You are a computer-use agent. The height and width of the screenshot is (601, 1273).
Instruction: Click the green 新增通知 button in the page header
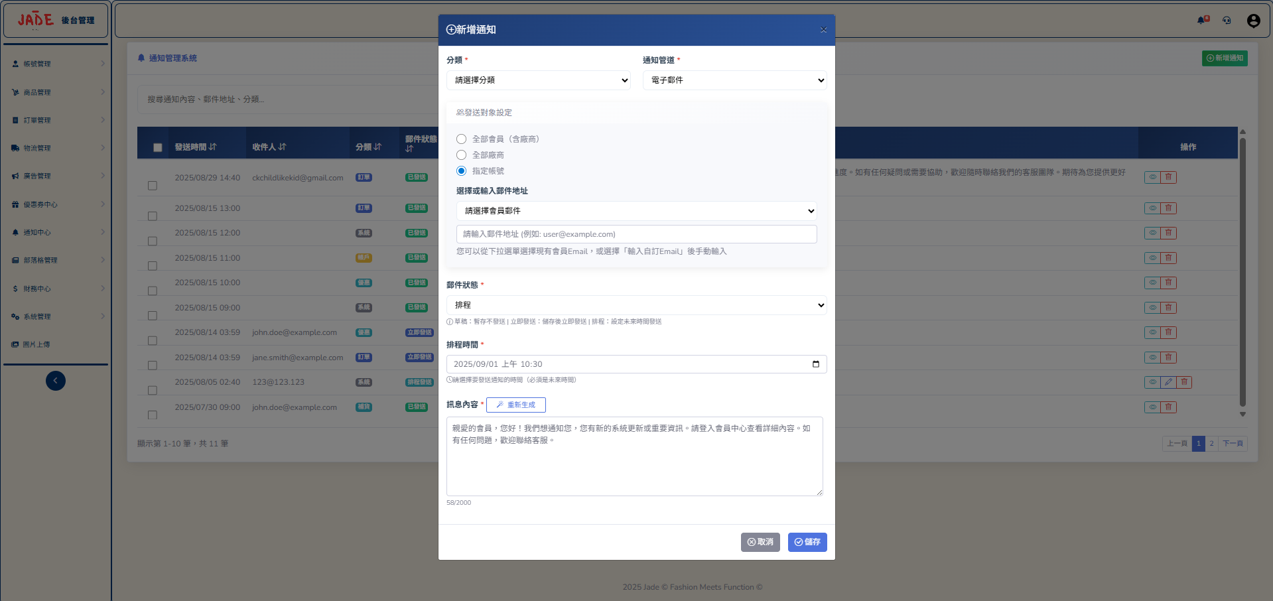coord(1225,58)
